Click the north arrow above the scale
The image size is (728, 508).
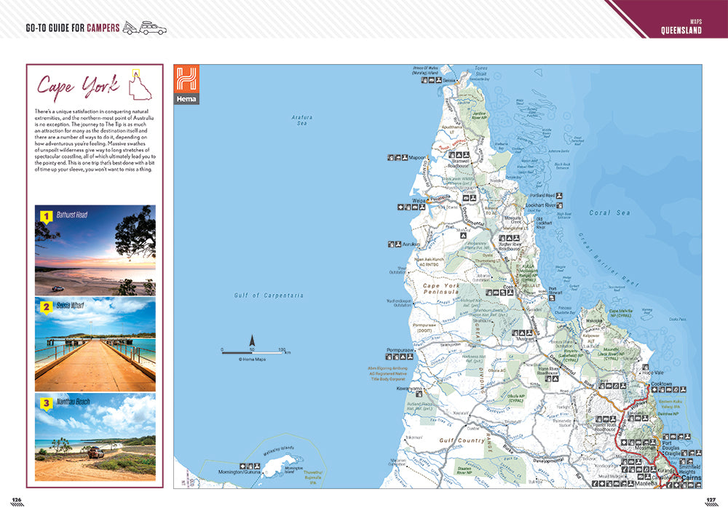coord(253,340)
